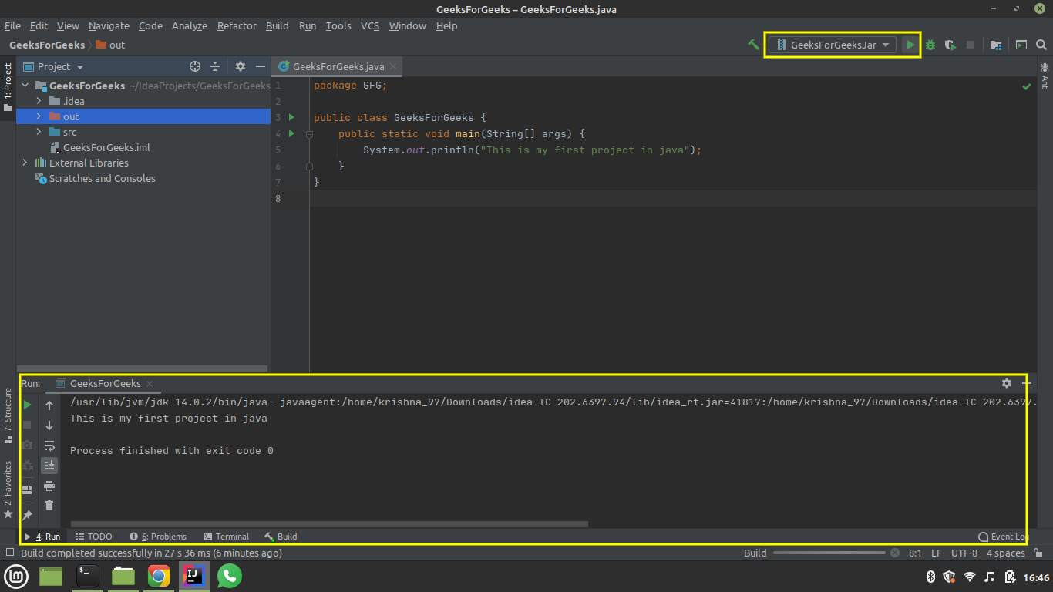Viewport: 1053px width, 592px height.
Task: Click the 4 spaces indent setting in status bar
Action: tap(1006, 553)
